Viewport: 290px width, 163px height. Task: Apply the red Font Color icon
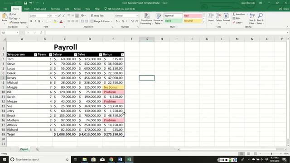tap(61, 21)
